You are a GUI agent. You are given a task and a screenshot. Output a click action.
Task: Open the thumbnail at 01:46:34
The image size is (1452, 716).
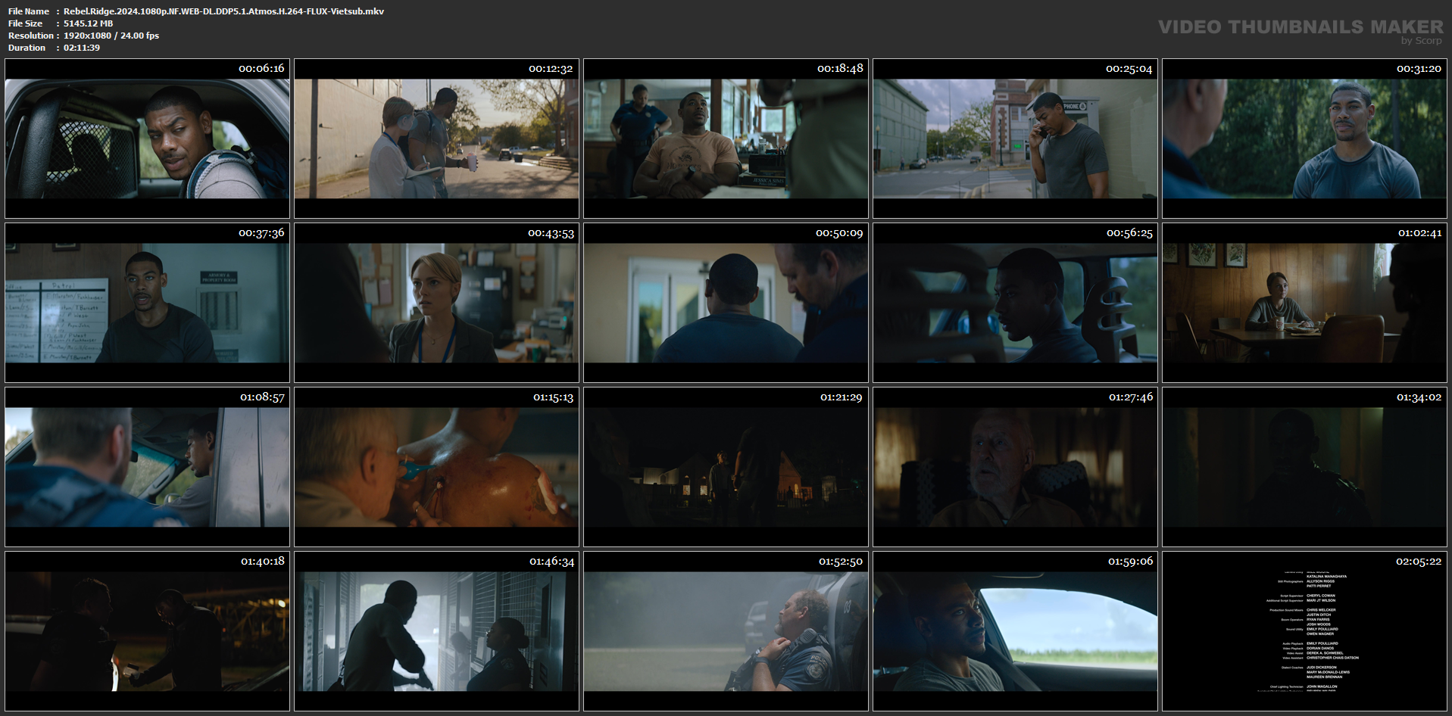point(436,631)
